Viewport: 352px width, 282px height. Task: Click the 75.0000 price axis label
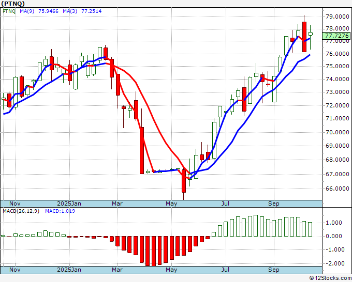[337, 67]
